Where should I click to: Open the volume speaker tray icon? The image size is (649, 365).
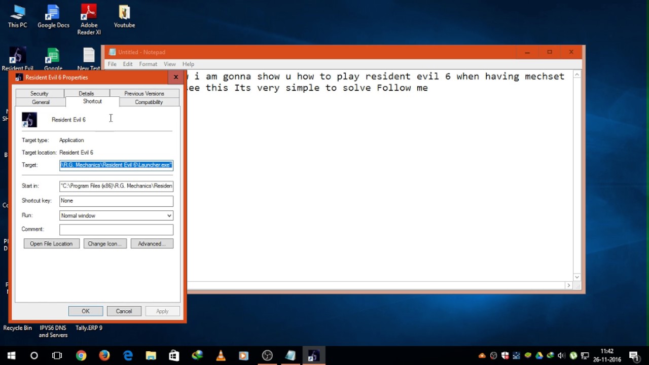[x=562, y=355]
